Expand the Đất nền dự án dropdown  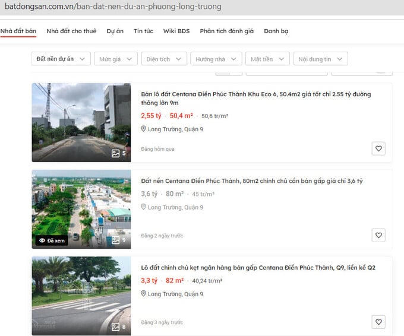(61, 59)
